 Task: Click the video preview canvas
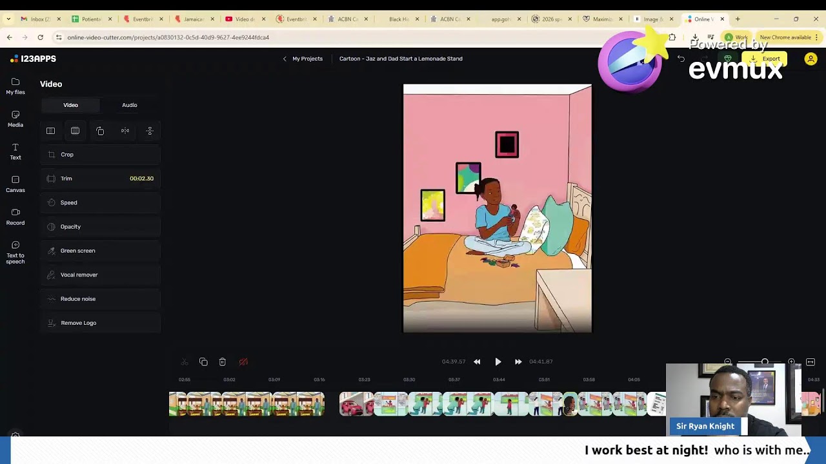tap(498, 208)
